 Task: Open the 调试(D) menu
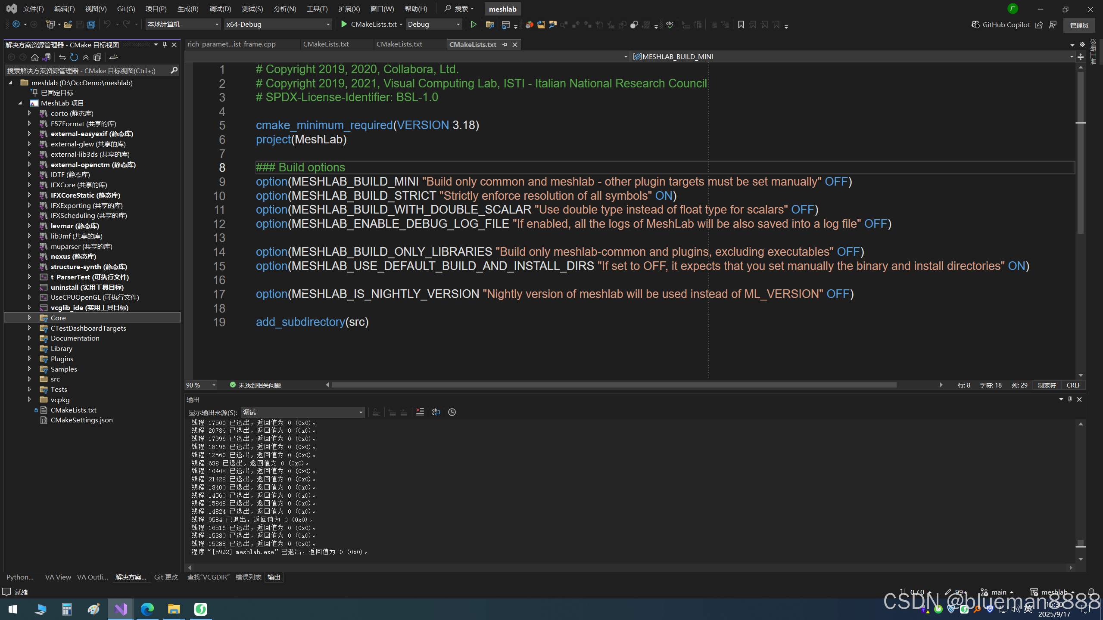tap(220, 9)
